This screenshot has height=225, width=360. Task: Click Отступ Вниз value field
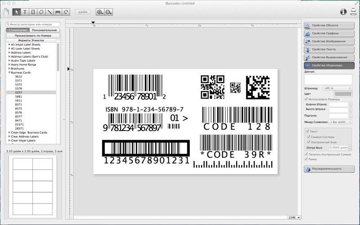339,148
